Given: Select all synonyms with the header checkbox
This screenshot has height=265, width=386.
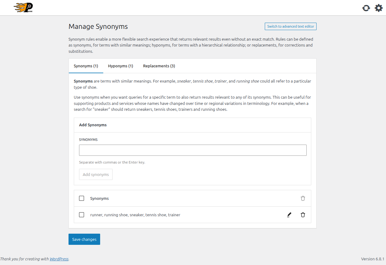Looking at the screenshot, I should (82, 198).
